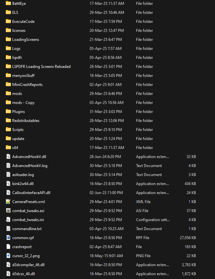Click the 03-Apr-25 10:56 AM date
This screenshot has width=215, height=279.
106,102
